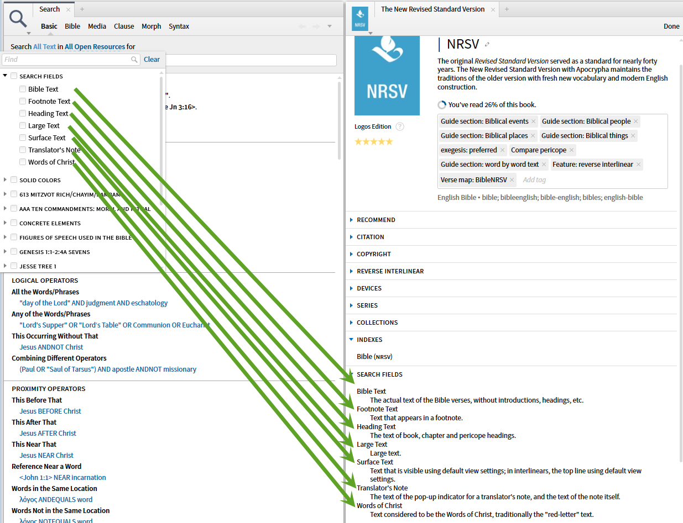
Task: Click the <John 1:1> NEAR incarnation example
Action: click(62, 478)
